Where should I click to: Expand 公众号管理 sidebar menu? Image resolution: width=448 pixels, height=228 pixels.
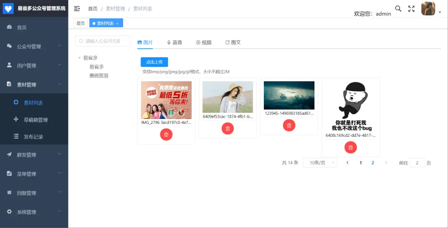pos(34,46)
